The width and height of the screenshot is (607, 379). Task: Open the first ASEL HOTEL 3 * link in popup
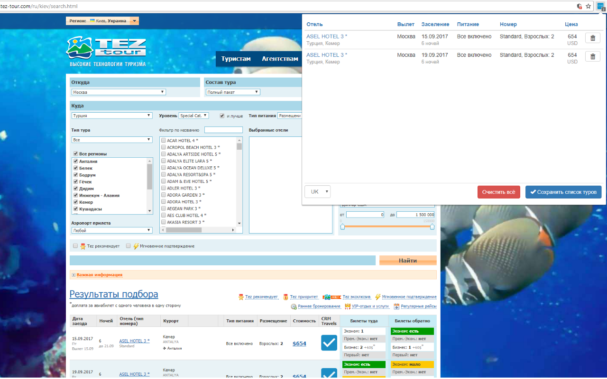click(327, 36)
